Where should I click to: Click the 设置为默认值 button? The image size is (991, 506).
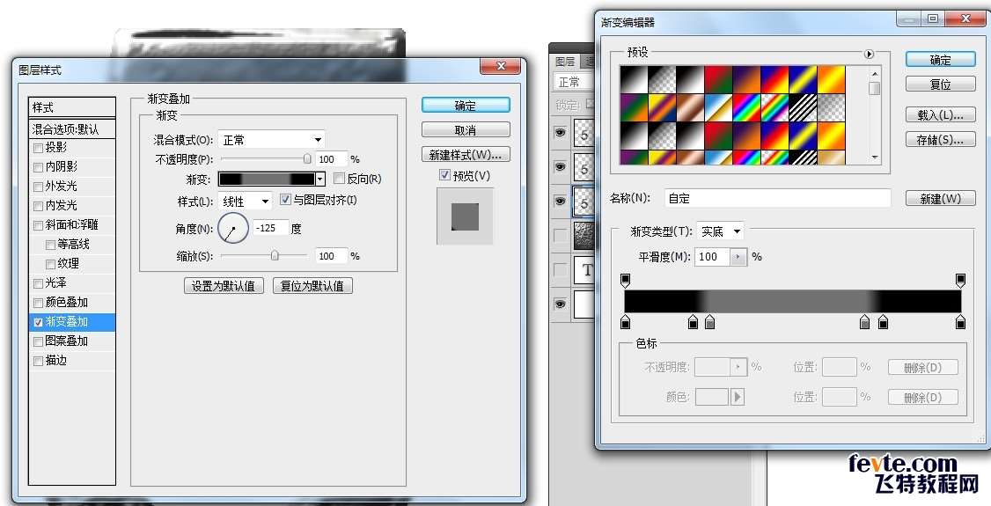(224, 285)
